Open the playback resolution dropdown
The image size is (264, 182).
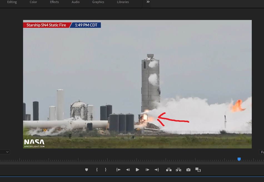pyautogui.click(x=261, y=152)
